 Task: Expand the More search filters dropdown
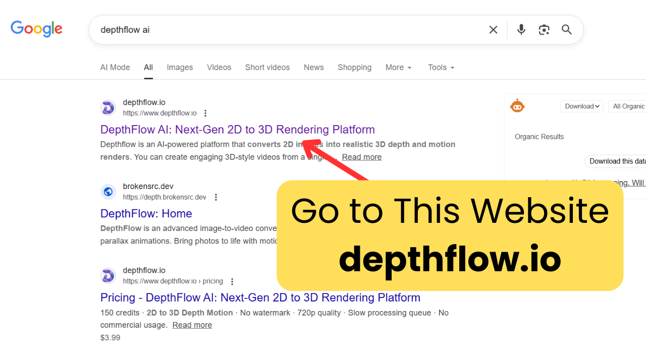399,68
